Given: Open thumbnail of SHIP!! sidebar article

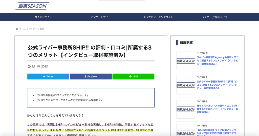Looking at the screenshot, I should point(185,85).
